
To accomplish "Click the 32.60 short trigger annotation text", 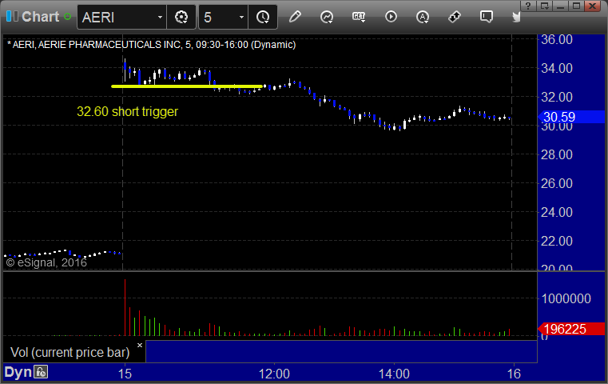I will point(127,111).
